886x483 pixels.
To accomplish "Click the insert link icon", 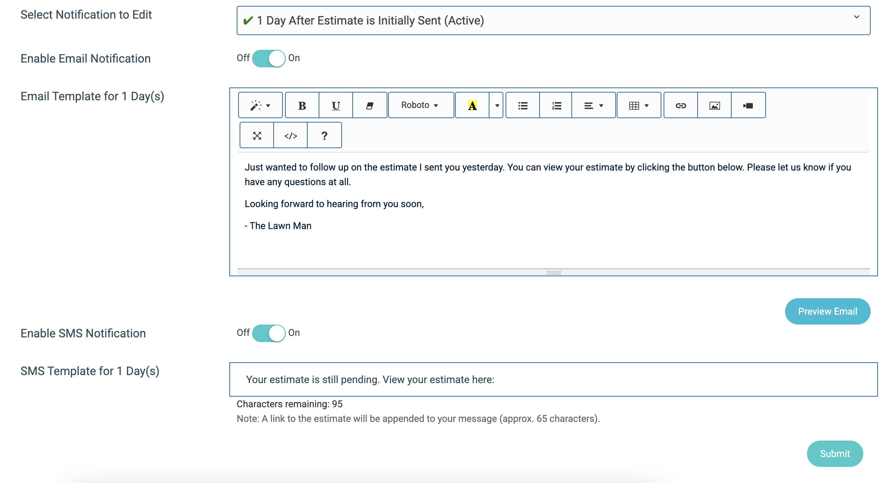I will click(x=680, y=105).
